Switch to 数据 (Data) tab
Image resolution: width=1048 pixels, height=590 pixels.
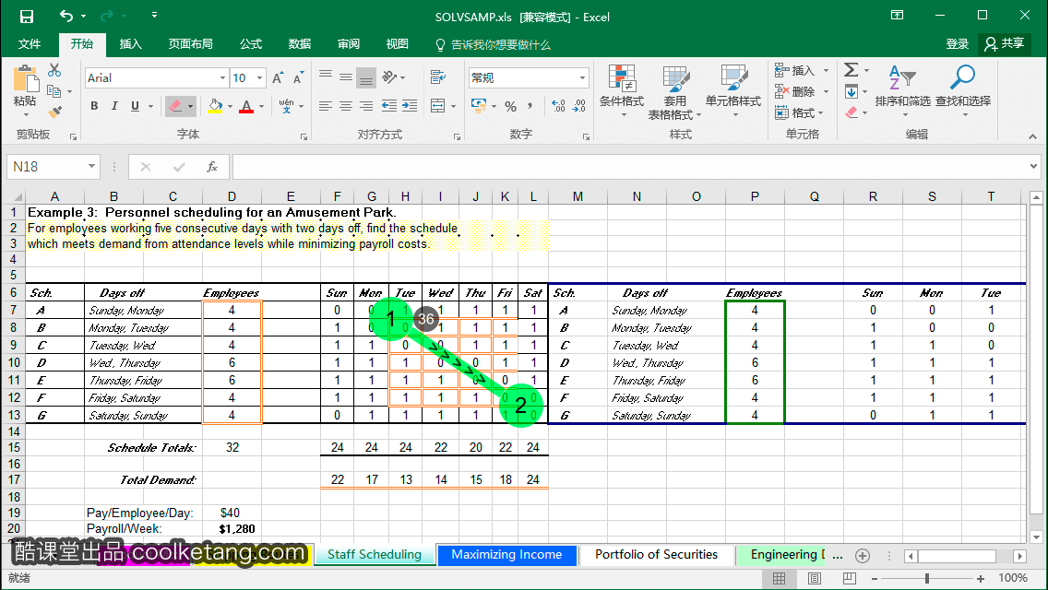pyautogui.click(x=300, y=44)
